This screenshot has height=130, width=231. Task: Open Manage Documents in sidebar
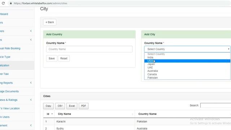click(x=9, y=91)
